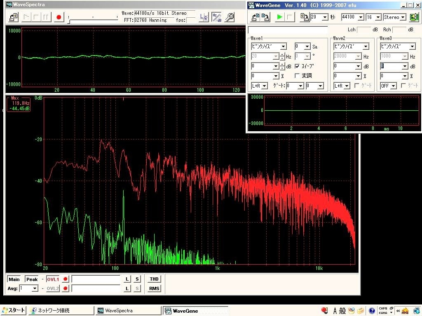Toggle the Peak hold button

coord(32,279)
